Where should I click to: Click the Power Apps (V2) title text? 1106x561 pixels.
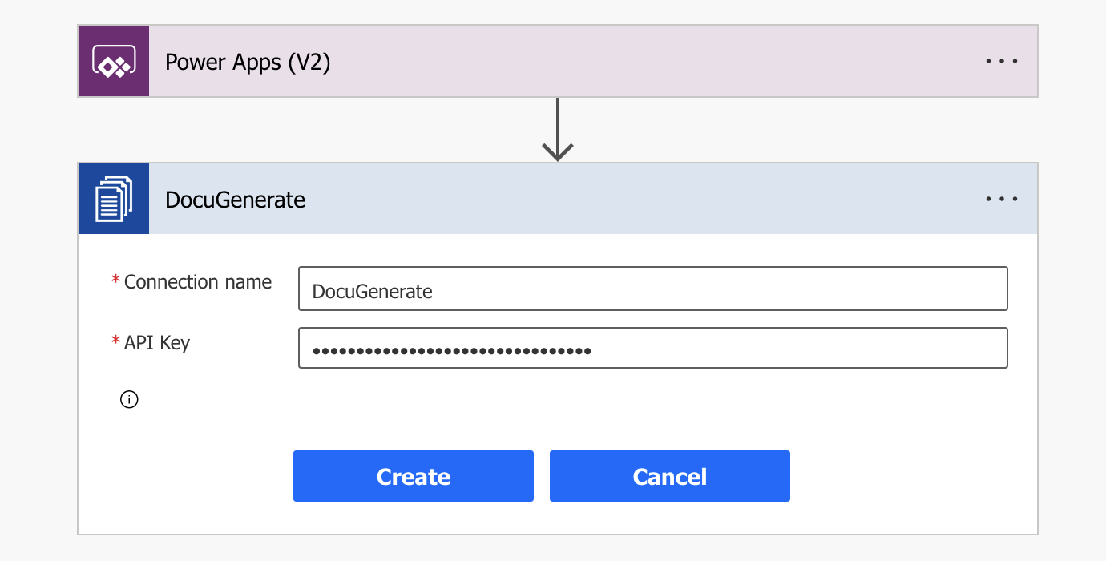tap(248, 60)
